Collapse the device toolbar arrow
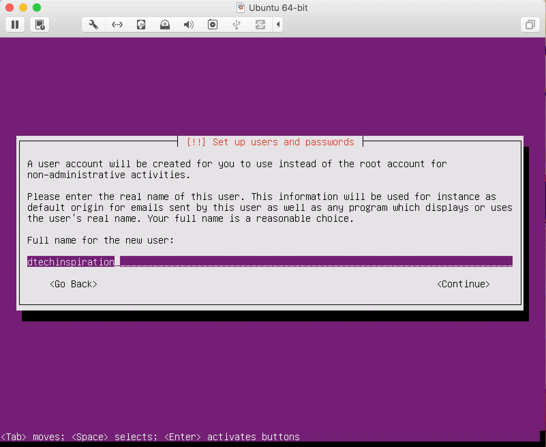Screen dimensions: 546x447 (278, 25)
